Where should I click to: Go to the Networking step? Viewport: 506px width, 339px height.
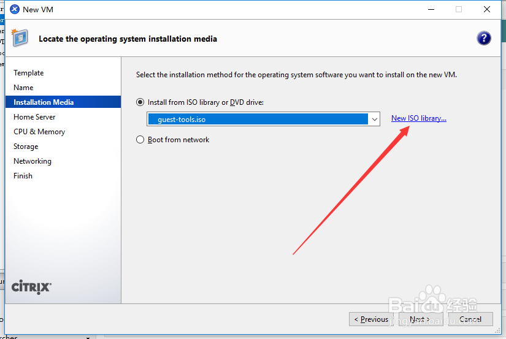[x=33, y=161]
